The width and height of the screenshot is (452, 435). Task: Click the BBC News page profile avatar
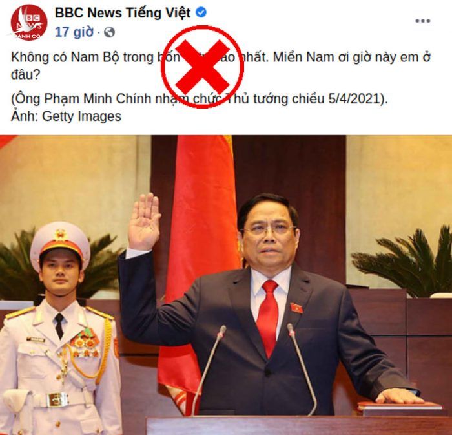pos(29,23)
